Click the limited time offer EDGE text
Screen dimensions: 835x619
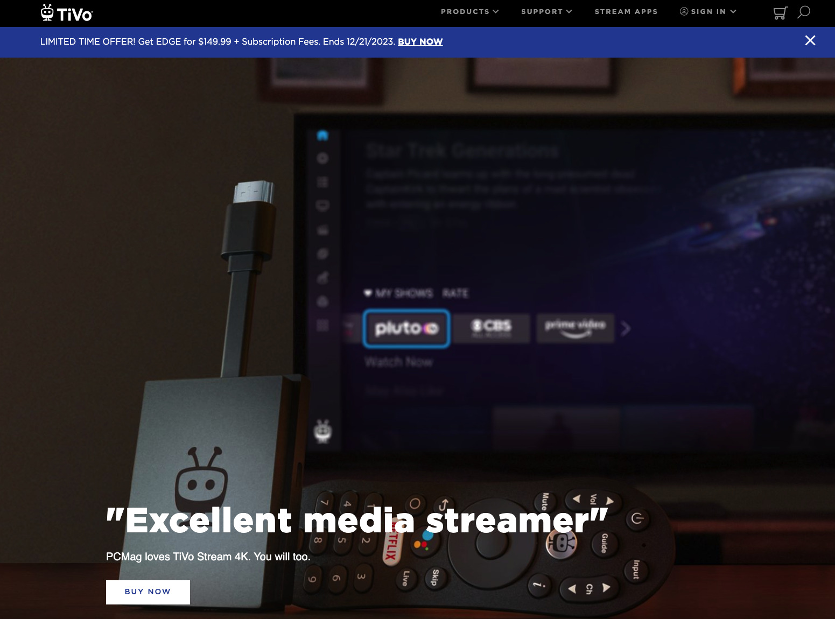pos(217,41)
